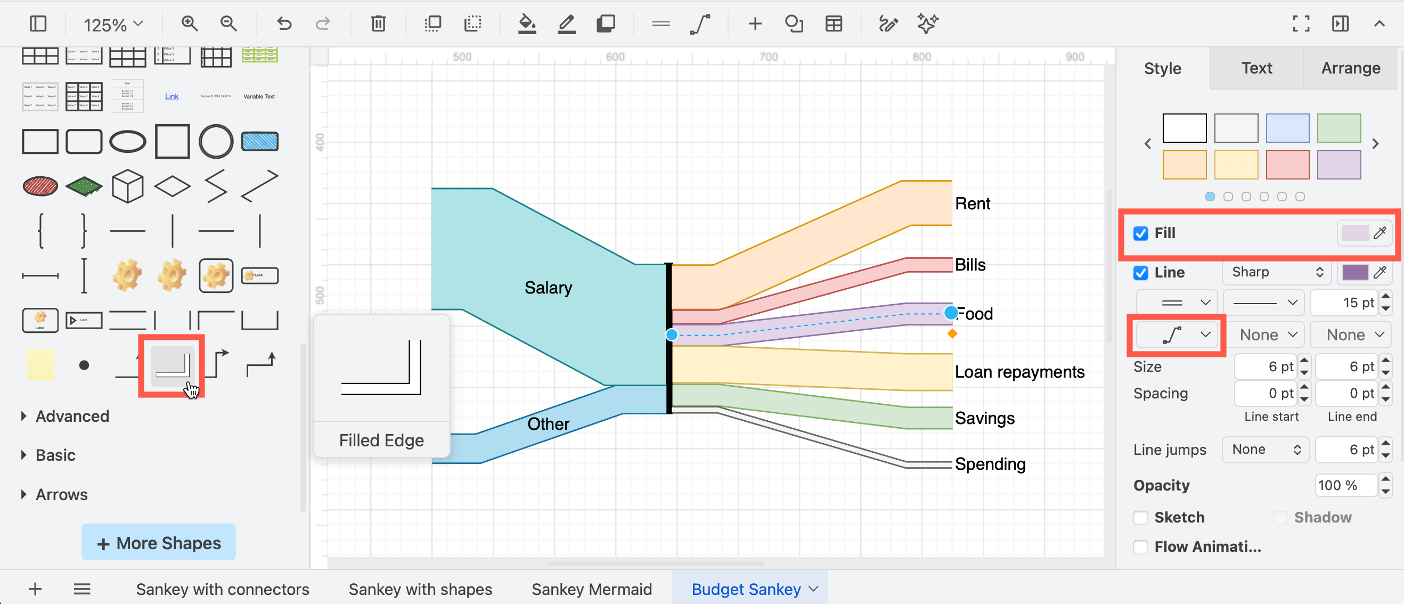Open the Line jumps dropdown
Screen dimensions: 1404x604
point(1265,449)
